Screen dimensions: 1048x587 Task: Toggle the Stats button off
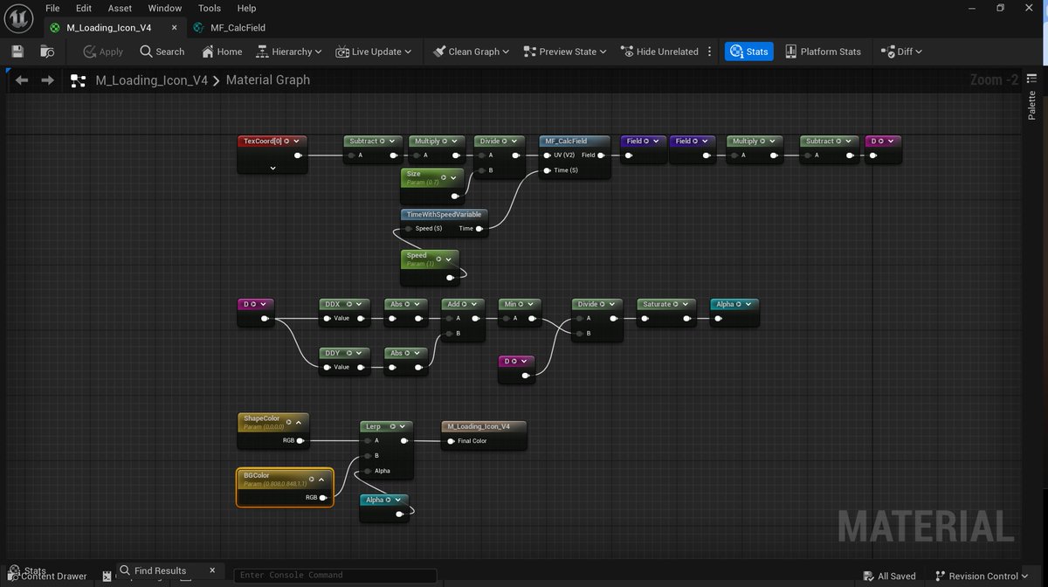748,52
